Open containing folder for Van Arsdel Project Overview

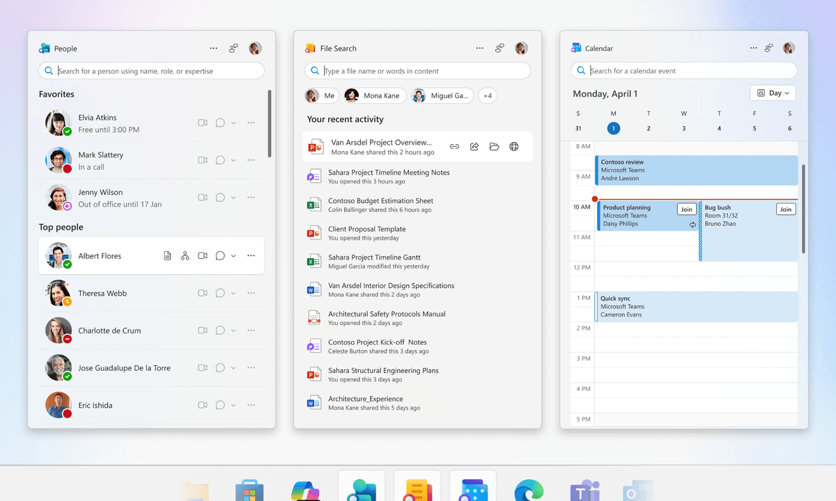tap(494, 146)
